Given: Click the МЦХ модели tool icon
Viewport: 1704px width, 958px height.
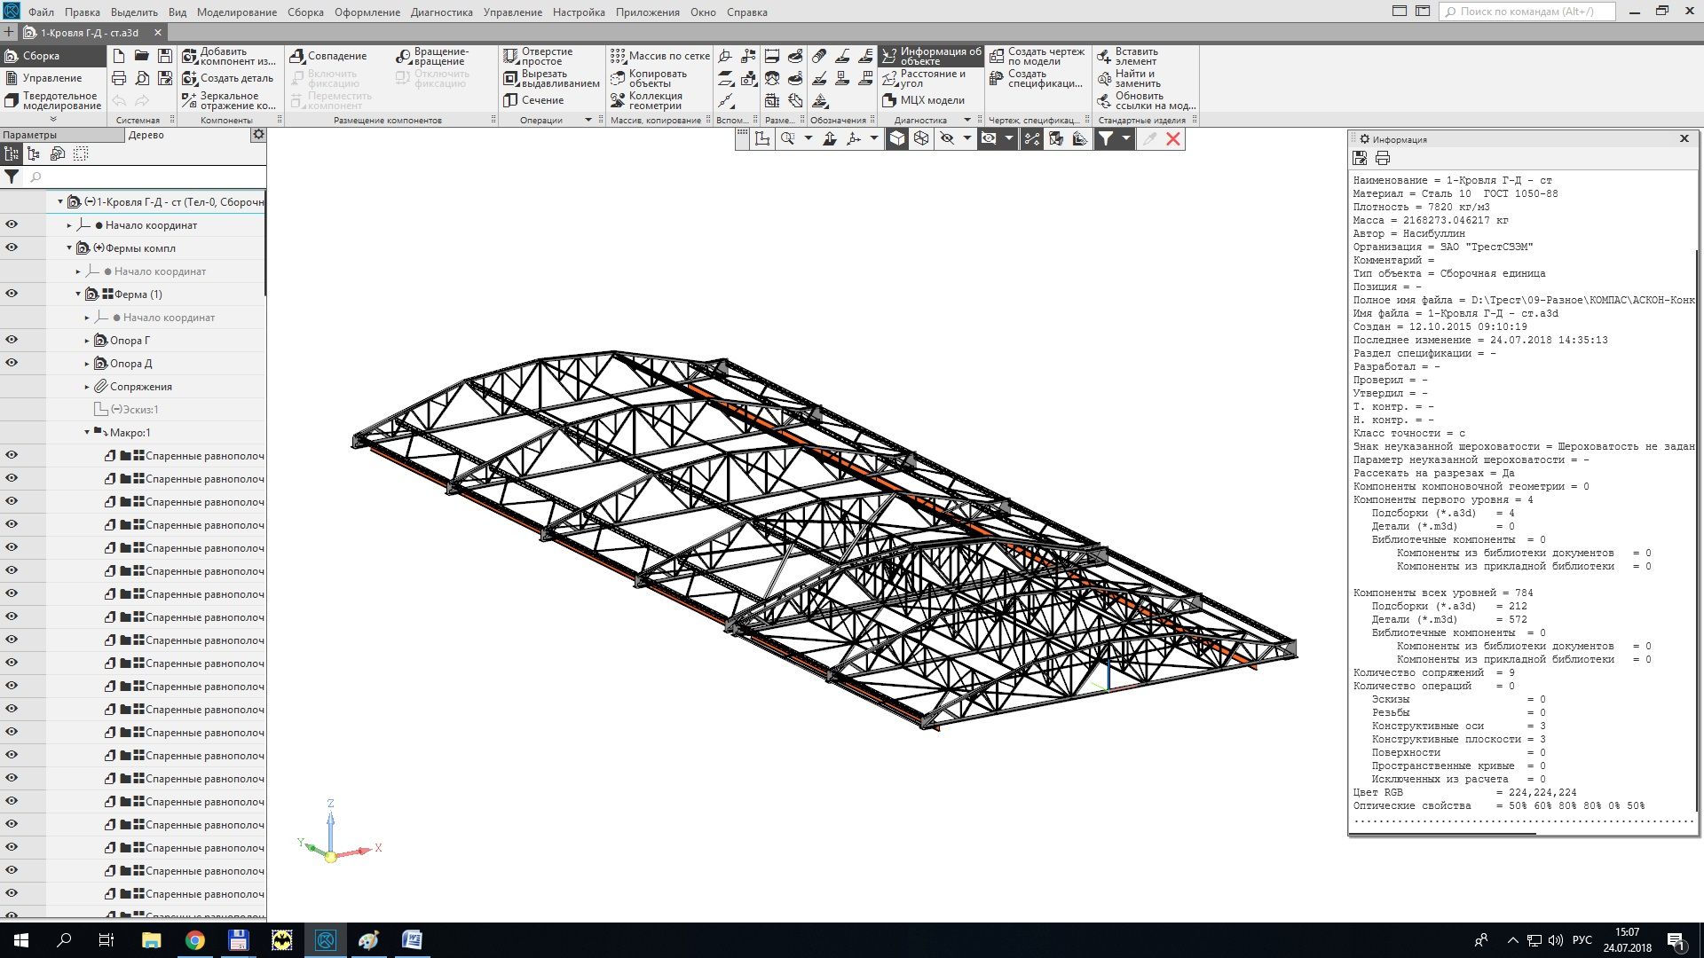Looking at the screenshot, I should point(889,100).
